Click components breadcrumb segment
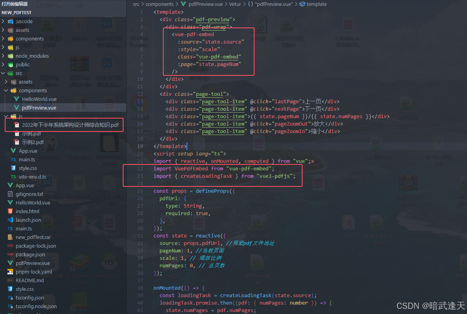This screenshot has height=314, width=467. (x=160, y=4)
